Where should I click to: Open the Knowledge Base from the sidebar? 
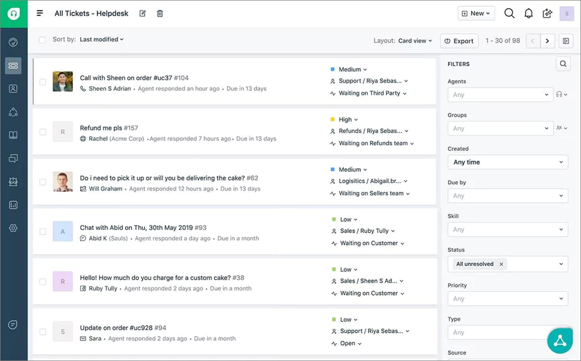(14, 135)
